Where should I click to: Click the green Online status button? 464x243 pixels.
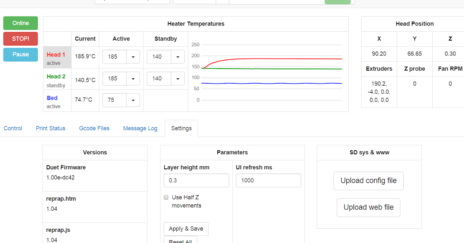coord(20,23)
